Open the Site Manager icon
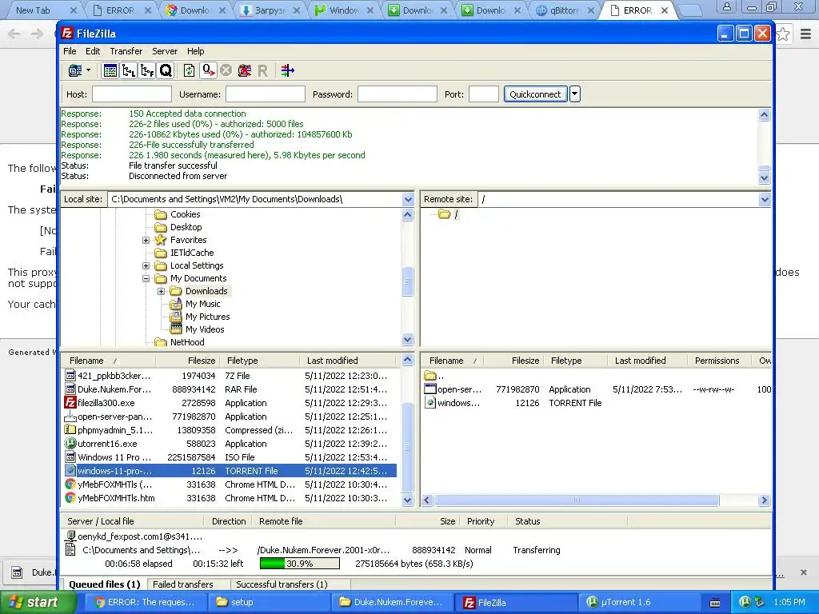The height and width of the screenshot is (614, 819). pos(75,70)
